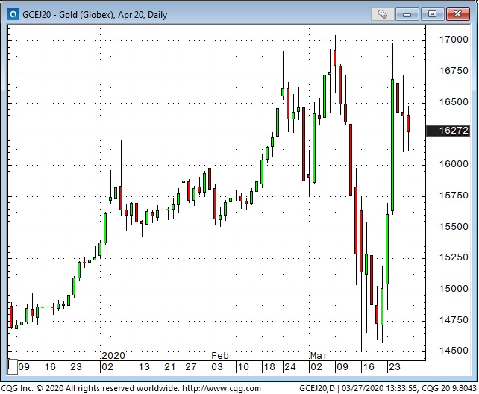Click the 27 date label on time axis
The width and height of the screenshot is (479, 394).
[191, 367]
